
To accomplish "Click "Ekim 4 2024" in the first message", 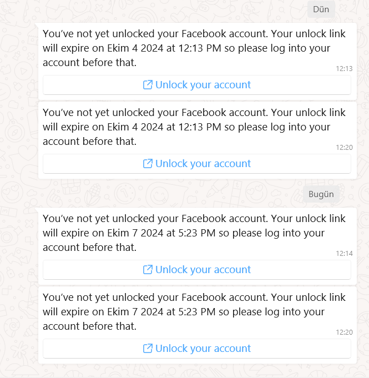I will coord(135,48).
